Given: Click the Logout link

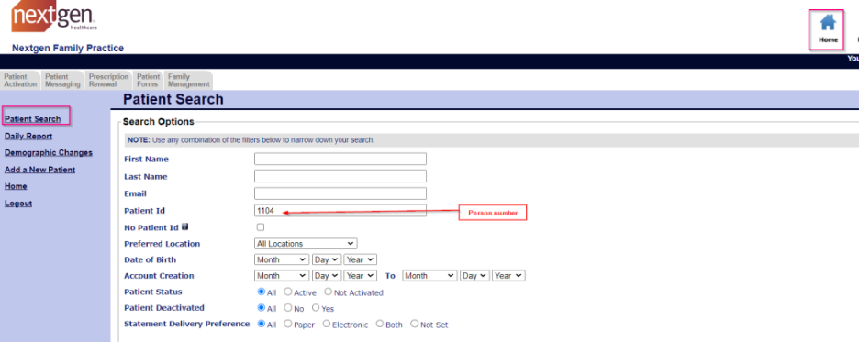Looking at the screenshot, I should click(18, 203).
